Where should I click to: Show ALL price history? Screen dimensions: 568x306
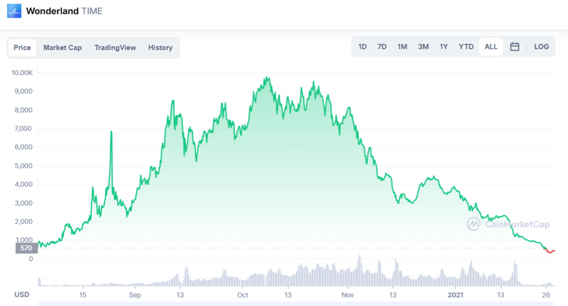point(491,47)
